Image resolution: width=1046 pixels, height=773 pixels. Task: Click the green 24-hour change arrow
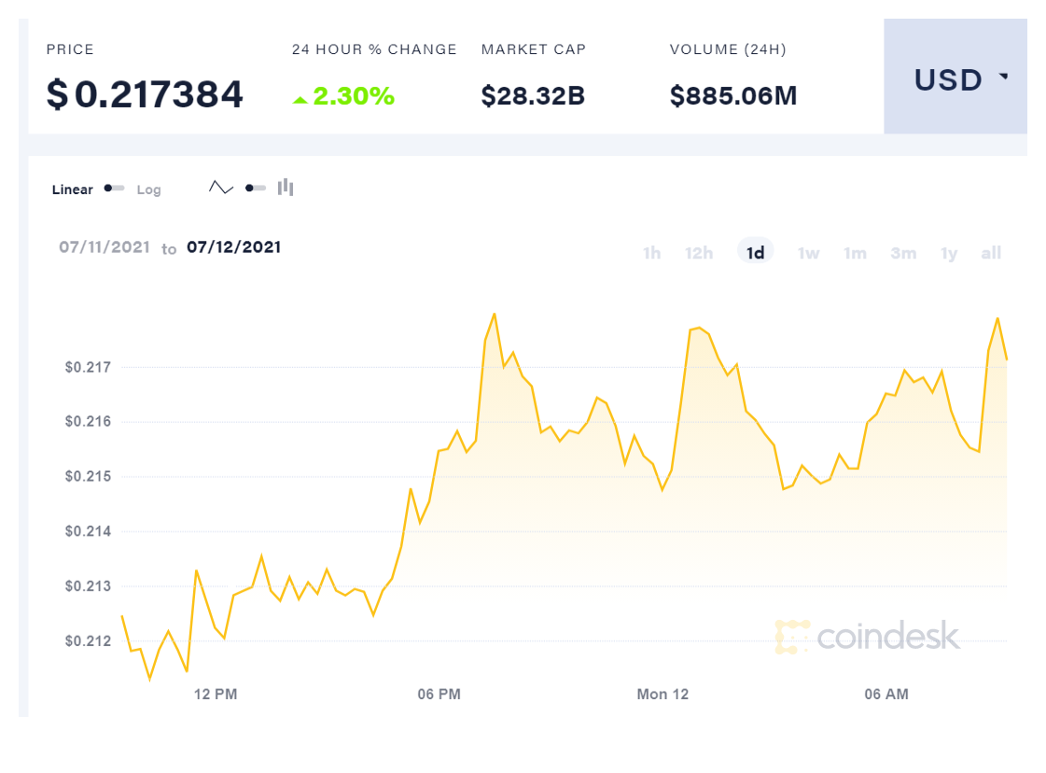(300, 99)
